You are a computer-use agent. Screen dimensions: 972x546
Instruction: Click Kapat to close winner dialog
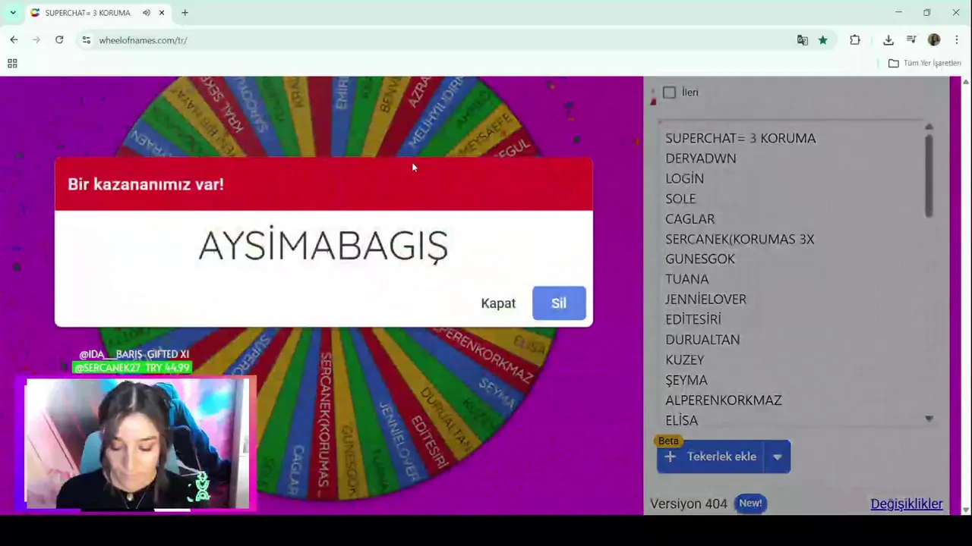(498, 303)
